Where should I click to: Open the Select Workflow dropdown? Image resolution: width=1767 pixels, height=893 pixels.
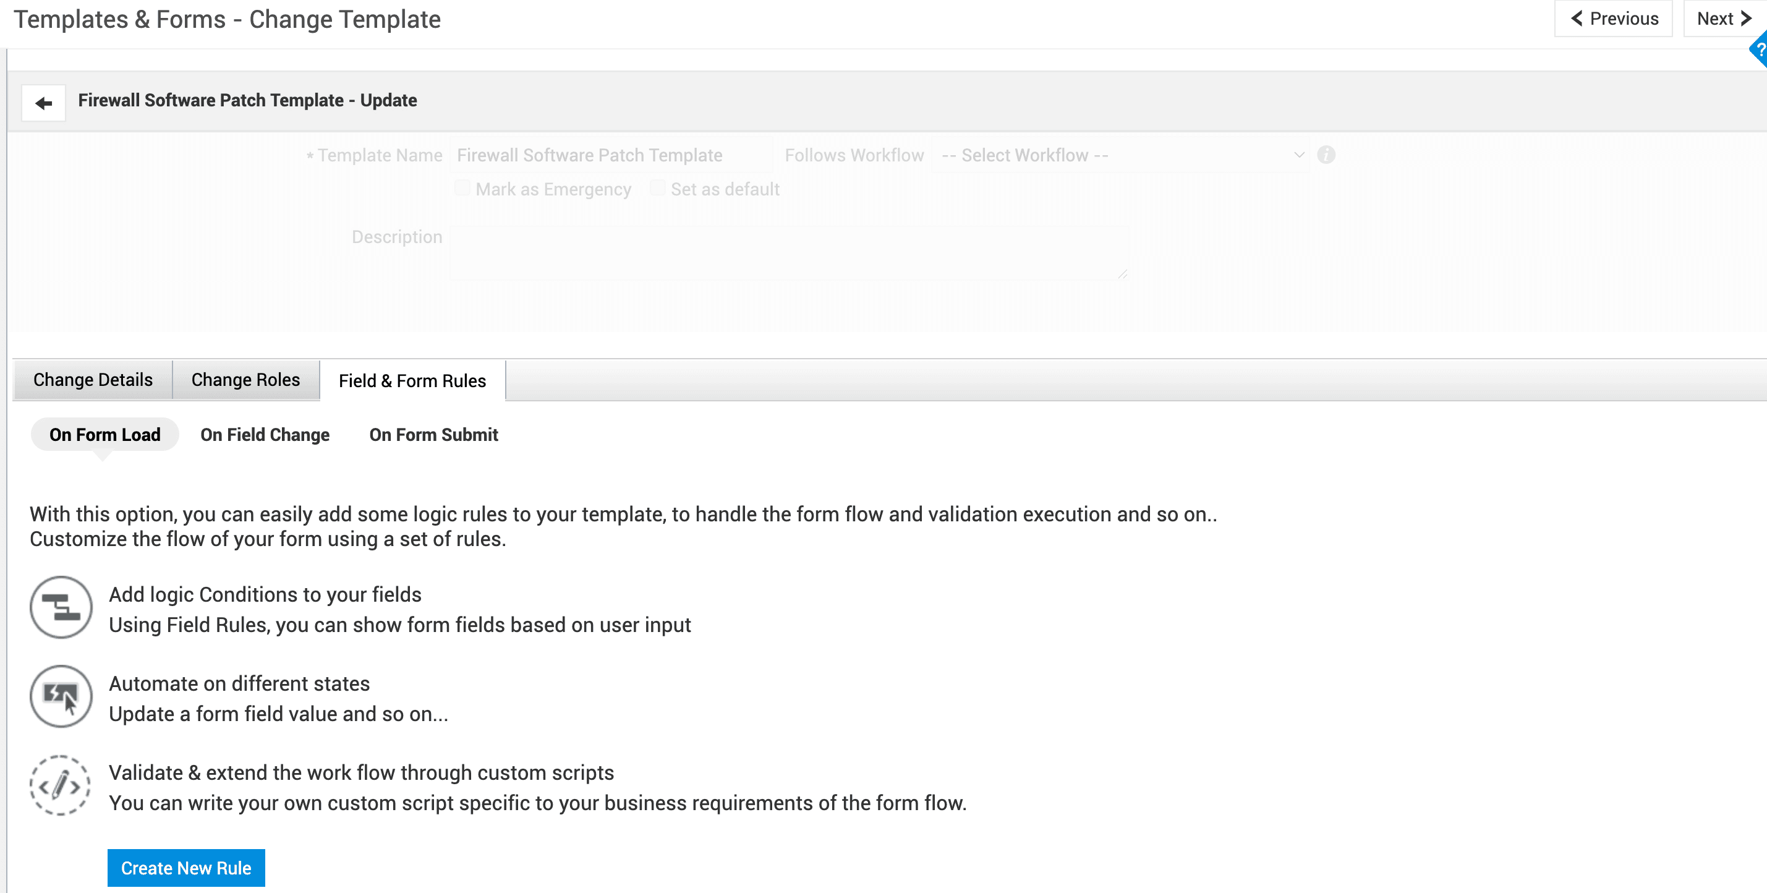pos(1120,155)
